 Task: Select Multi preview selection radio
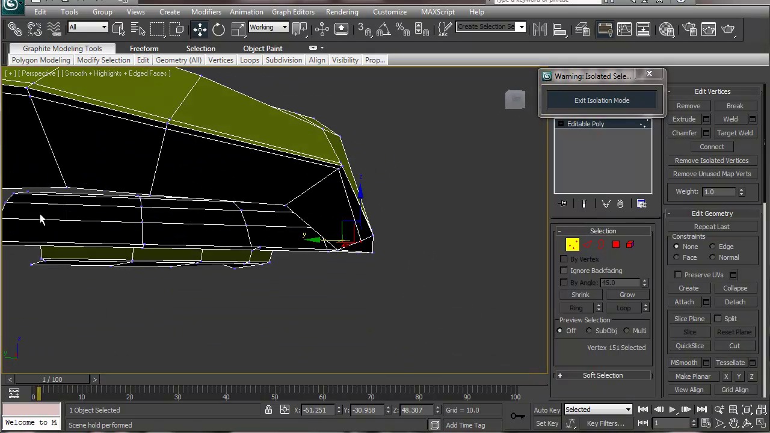(x=626, y=331)
